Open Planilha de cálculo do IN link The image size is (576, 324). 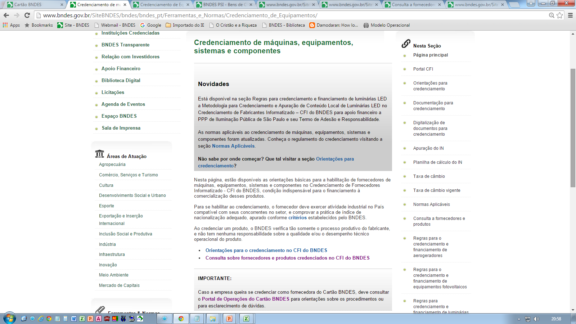click(x=438, y=162)
